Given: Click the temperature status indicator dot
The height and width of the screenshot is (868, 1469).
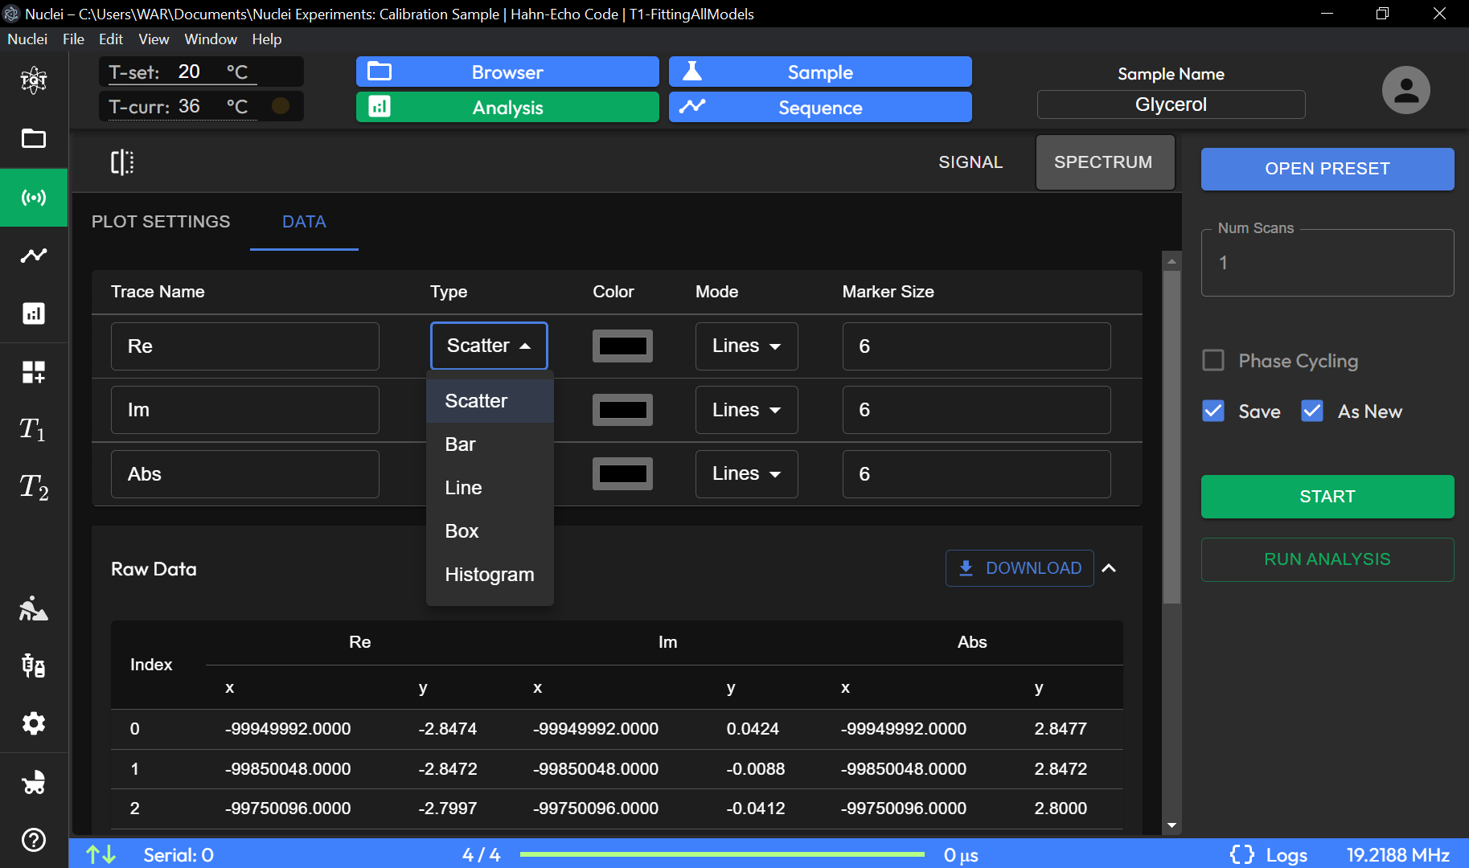Looking at the screenshot, I should click(281, 105).
